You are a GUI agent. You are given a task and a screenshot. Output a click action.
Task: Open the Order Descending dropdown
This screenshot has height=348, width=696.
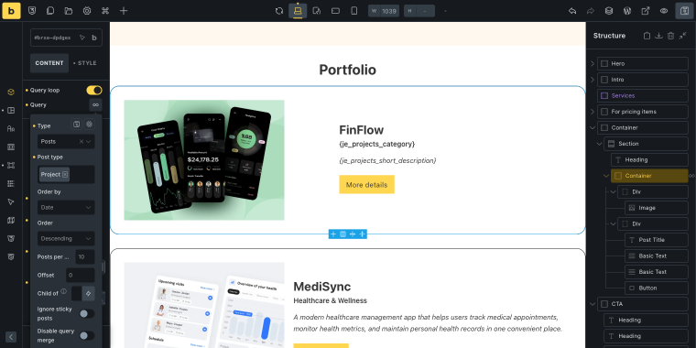[66, 238]
